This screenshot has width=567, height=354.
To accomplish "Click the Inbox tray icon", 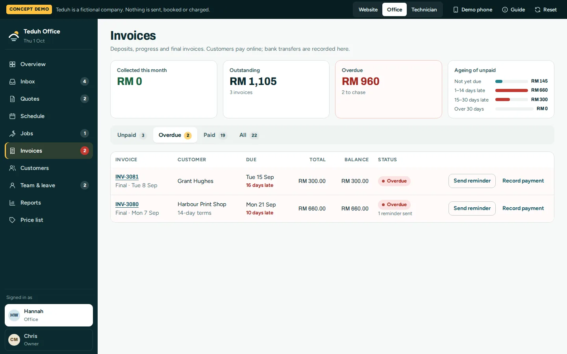I will point(13,81).
